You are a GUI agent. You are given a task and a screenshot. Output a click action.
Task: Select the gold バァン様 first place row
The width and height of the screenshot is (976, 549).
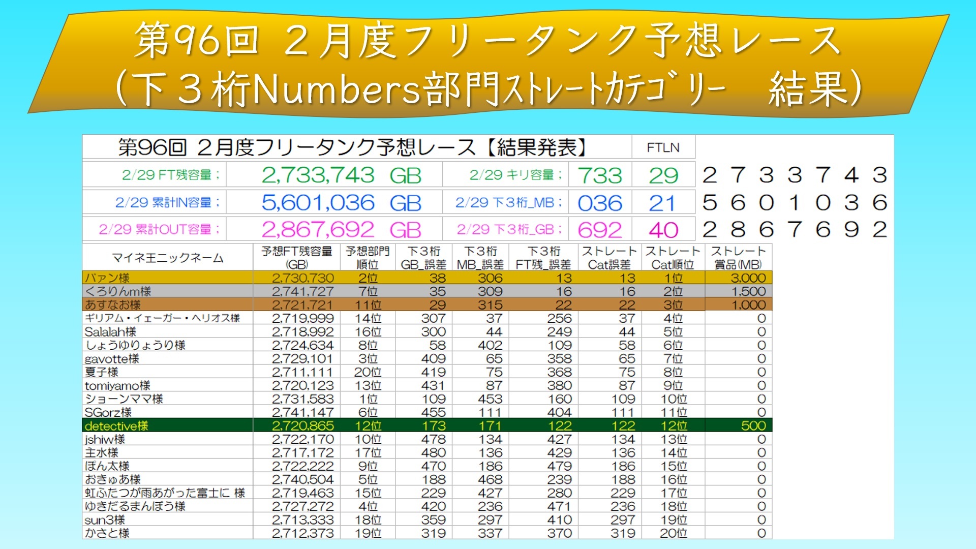pyautogui.click(x=168, y=278)
